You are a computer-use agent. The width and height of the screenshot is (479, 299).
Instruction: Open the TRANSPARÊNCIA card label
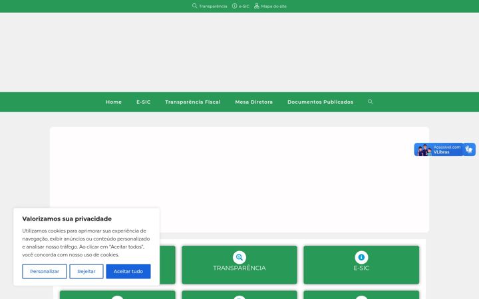coord(239,268)
